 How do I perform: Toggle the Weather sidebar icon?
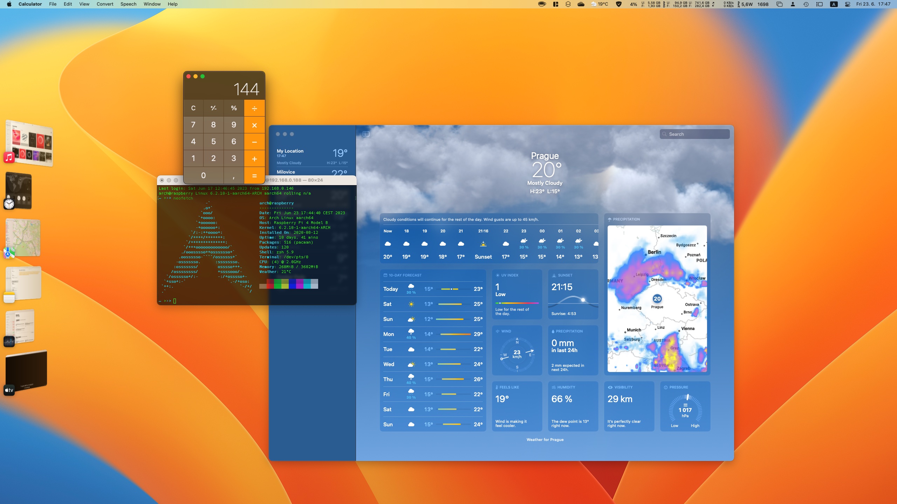[x=366, y=134]
